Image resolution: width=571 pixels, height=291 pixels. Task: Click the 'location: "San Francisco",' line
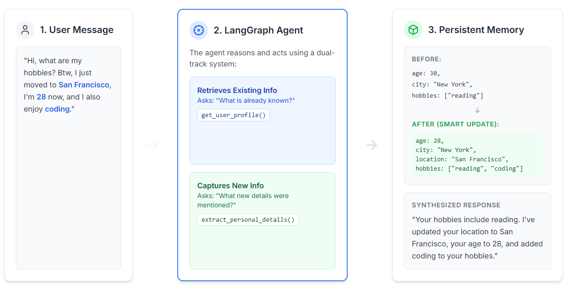(x=462, y=159)
